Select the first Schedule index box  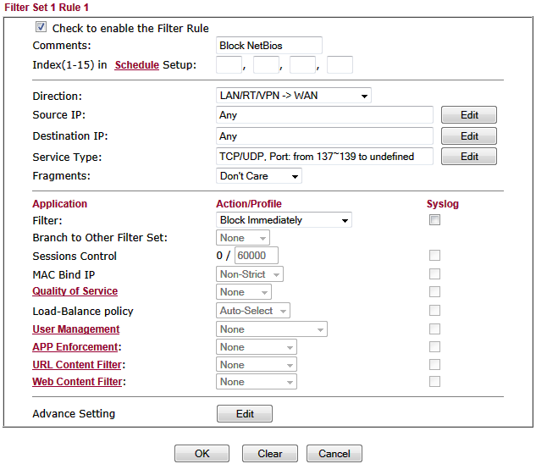229,65
